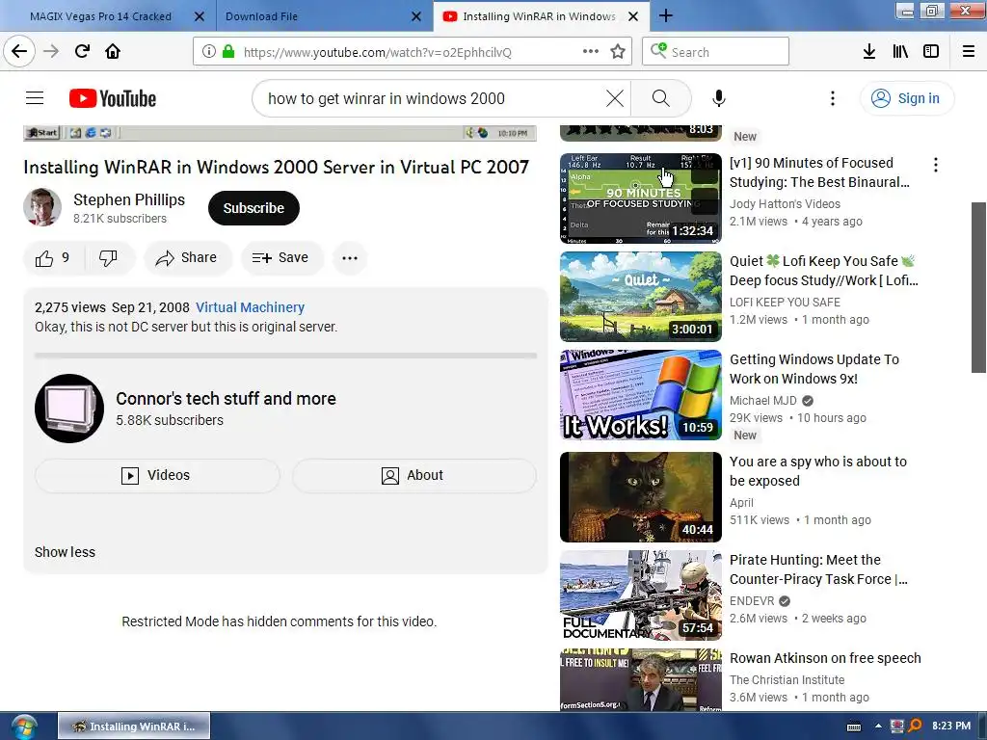Screen dimensions: 987x740
Task: Open the on-screen keyboard tray icon
Action: point(854,727)
